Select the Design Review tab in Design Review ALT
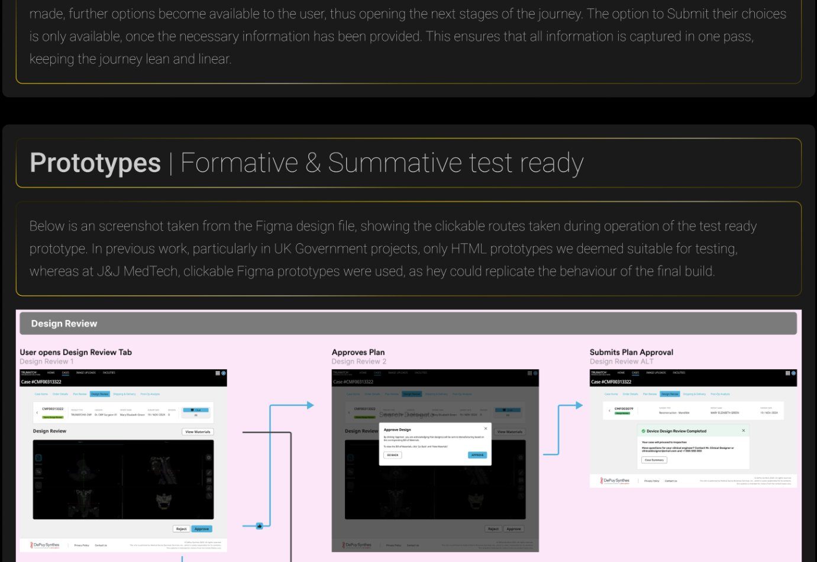817x562 pixels. point(670,394)
